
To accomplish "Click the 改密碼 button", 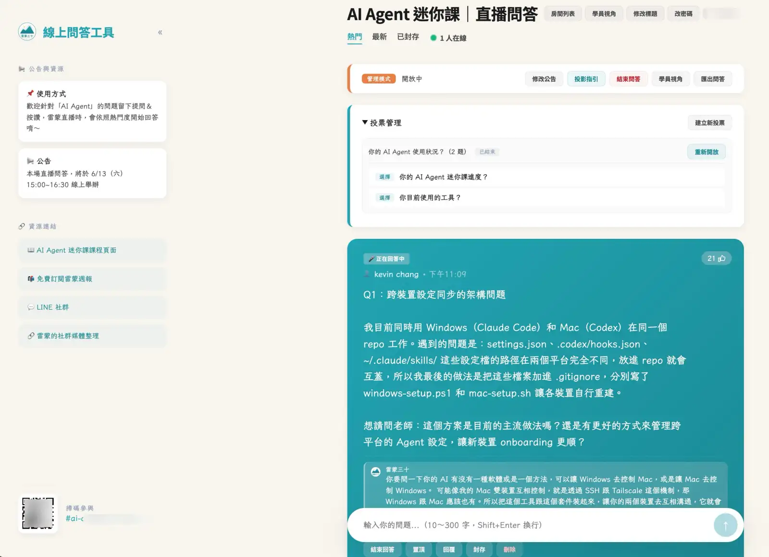I will tap(683, 13).
